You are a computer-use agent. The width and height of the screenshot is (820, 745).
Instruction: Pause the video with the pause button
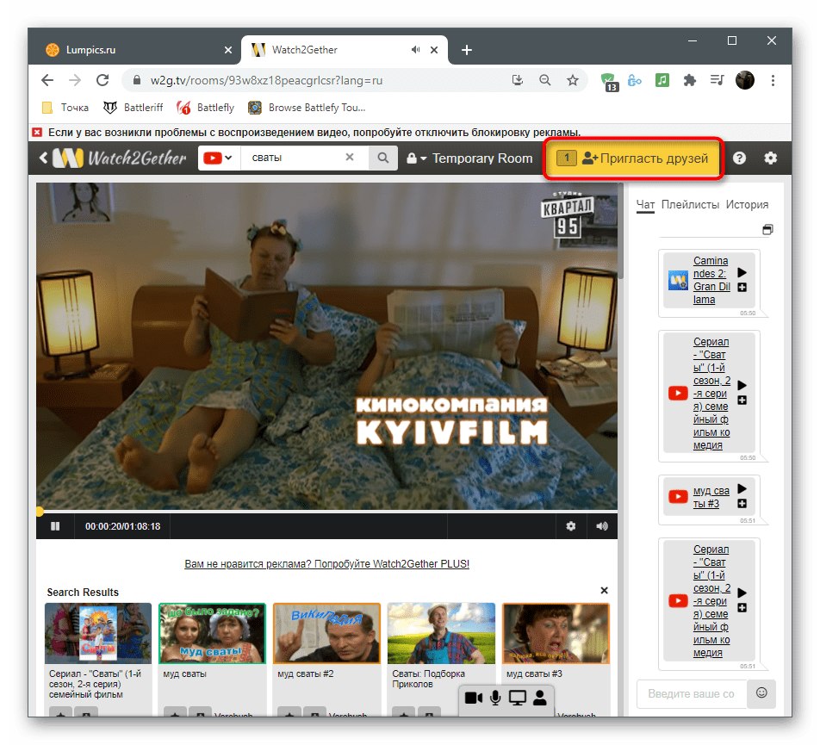pyautogui.click(x=55, y=526)
